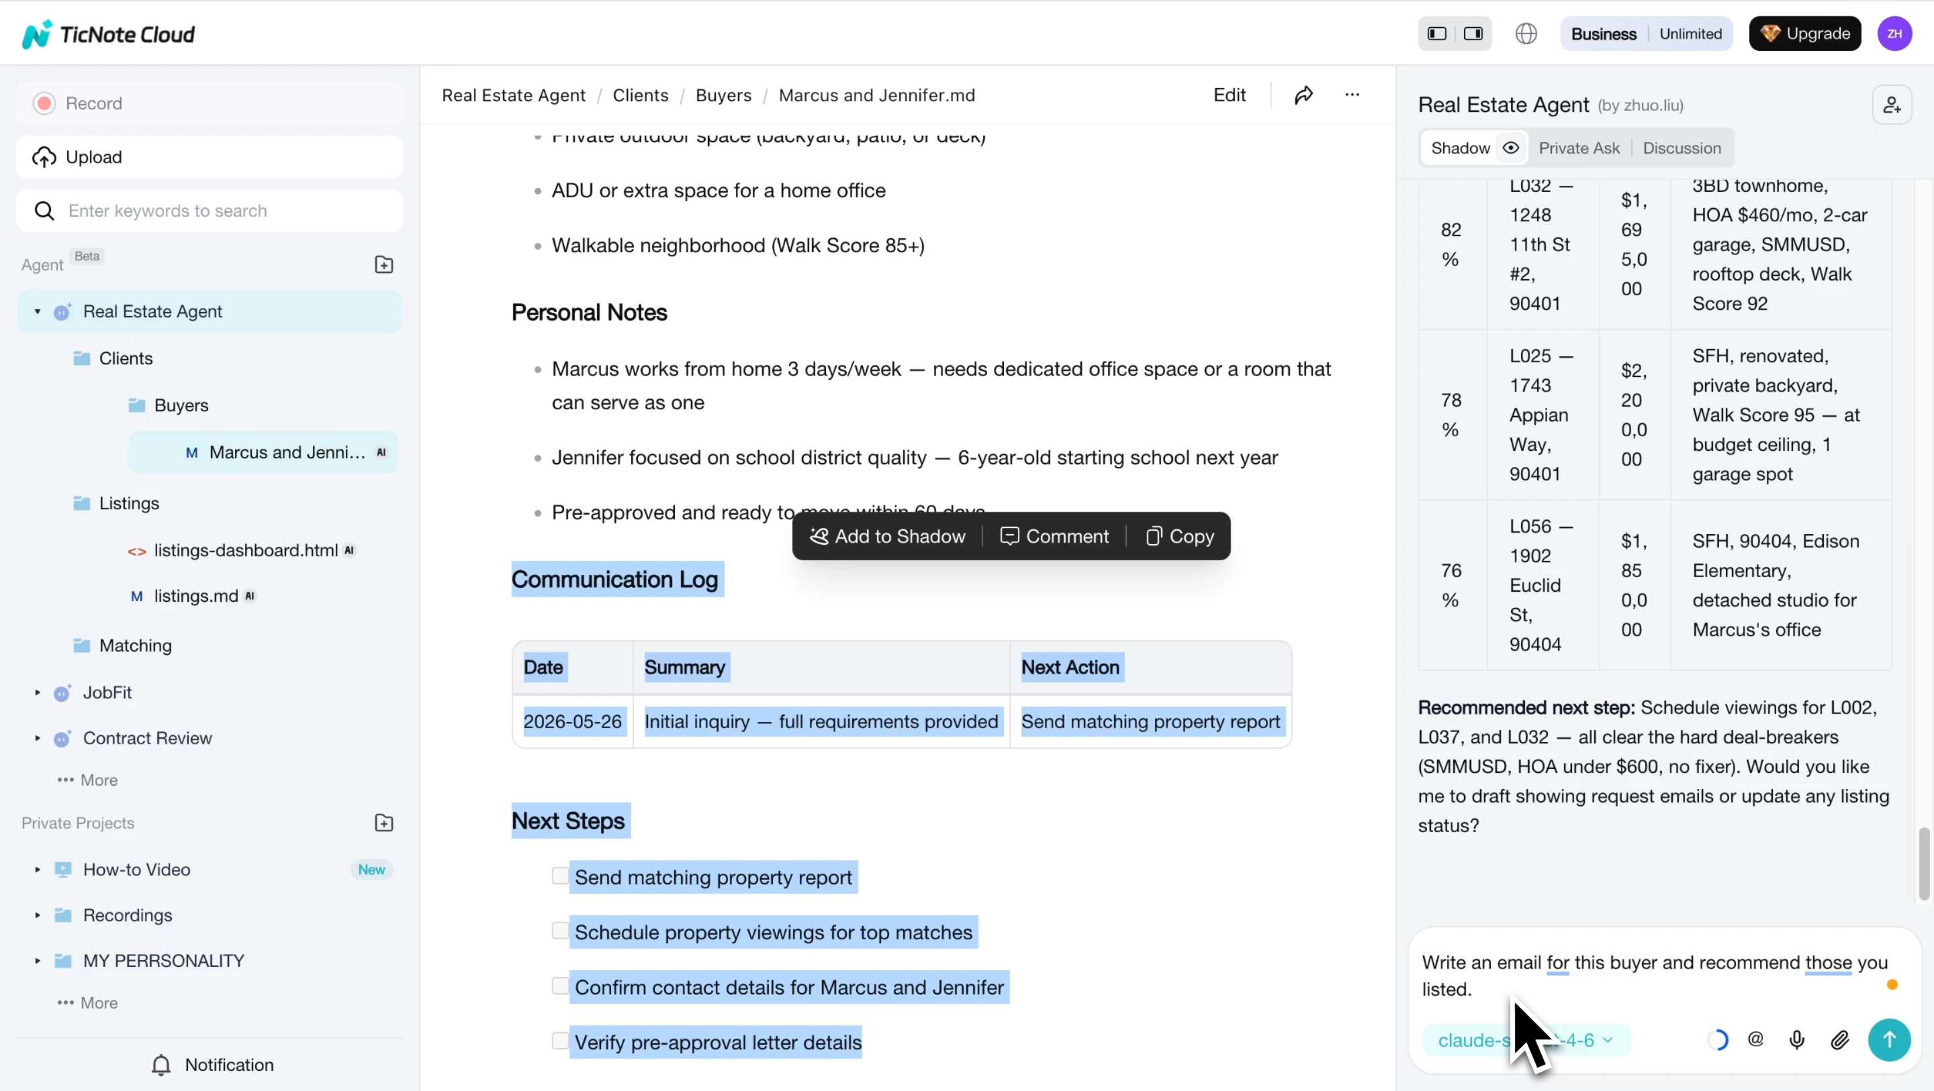Expand the Contract Review agent
Screen dimensions: 1934x1091
point(38,738)
